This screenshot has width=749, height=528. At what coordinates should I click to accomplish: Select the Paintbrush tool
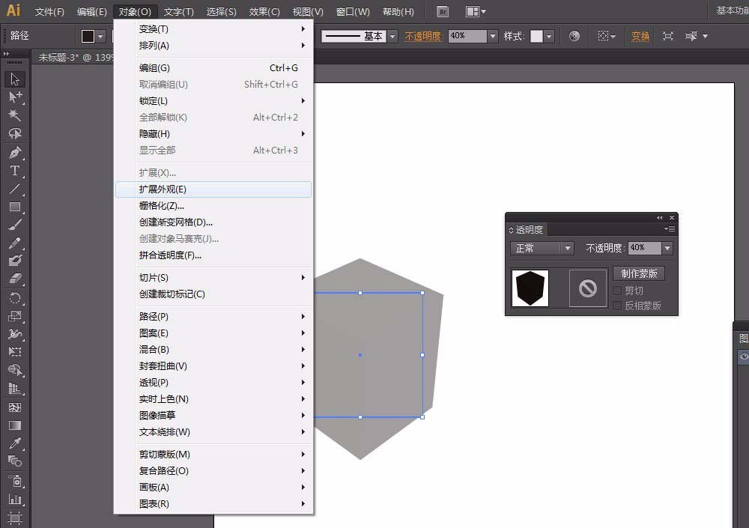(16, 225)
